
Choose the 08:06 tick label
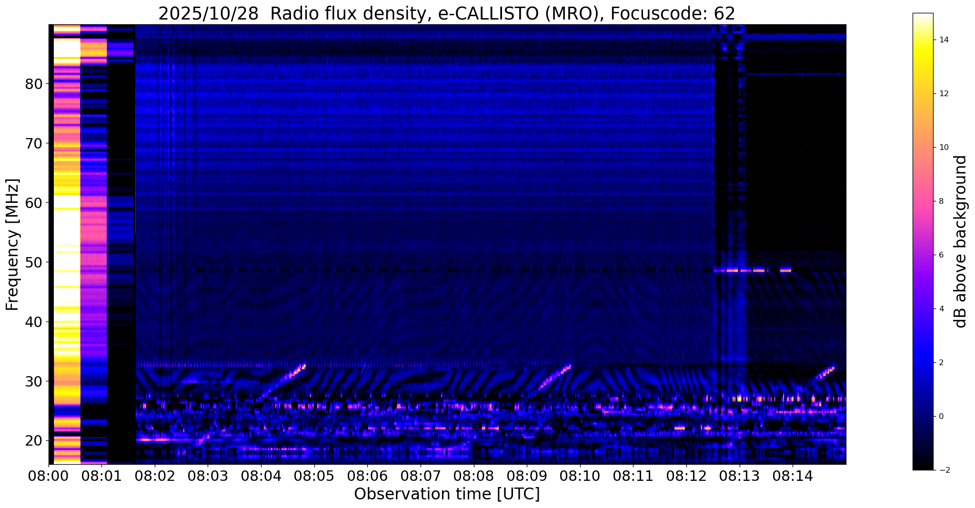coord(367,476)
